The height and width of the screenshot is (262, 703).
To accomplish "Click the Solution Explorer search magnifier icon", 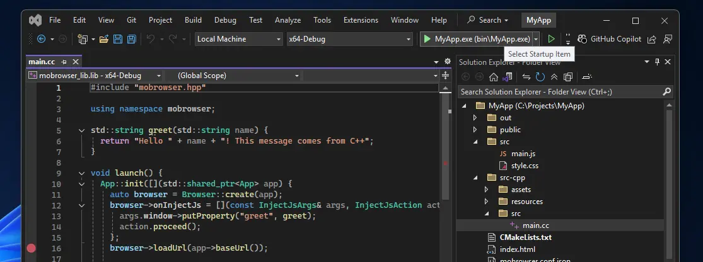I will pos(666,92).
